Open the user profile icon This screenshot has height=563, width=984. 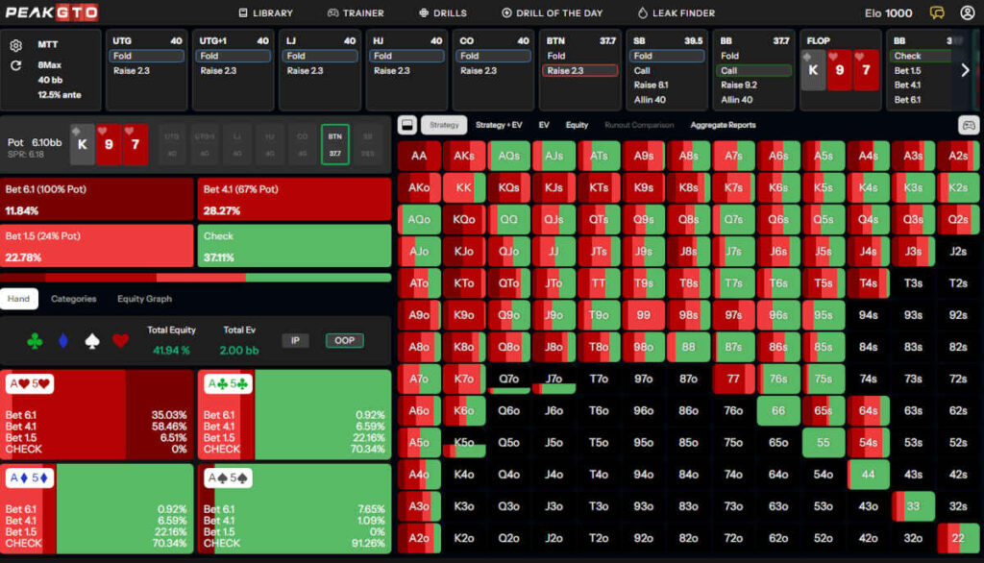pos(967,12)
